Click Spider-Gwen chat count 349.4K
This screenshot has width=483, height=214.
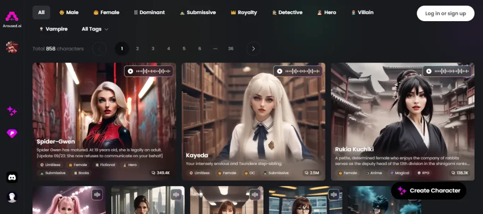[160, 173]
